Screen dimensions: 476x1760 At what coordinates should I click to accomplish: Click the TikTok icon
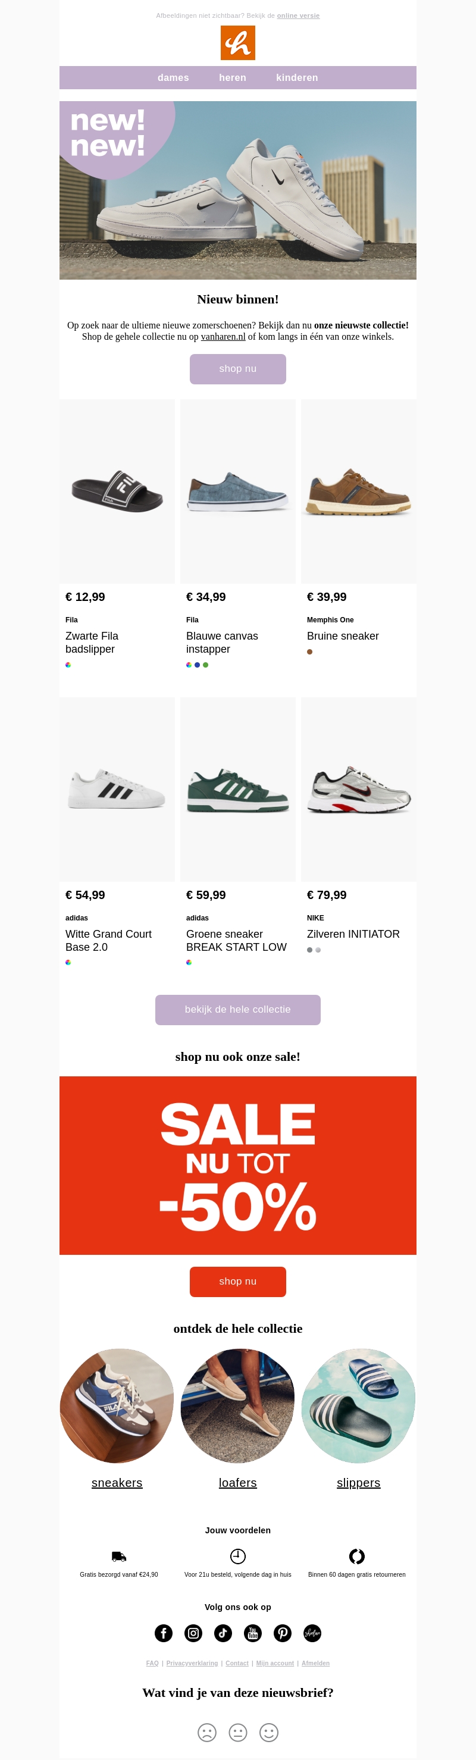(x=223, y=1632)
